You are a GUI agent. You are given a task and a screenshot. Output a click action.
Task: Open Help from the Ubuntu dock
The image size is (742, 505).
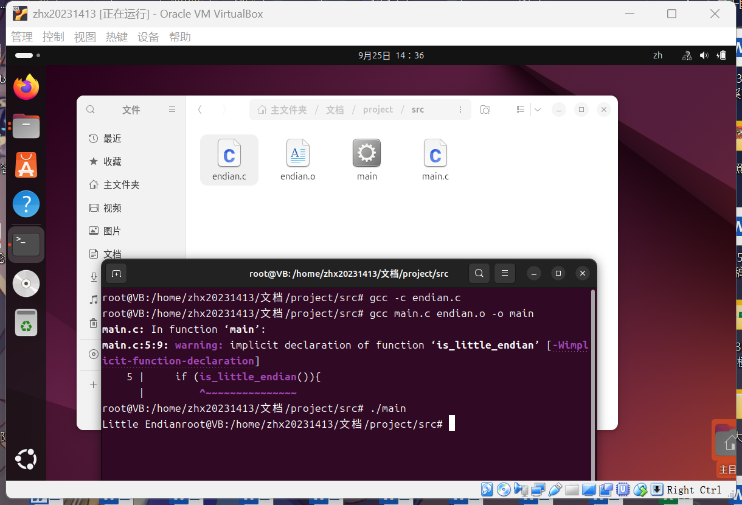26,204
